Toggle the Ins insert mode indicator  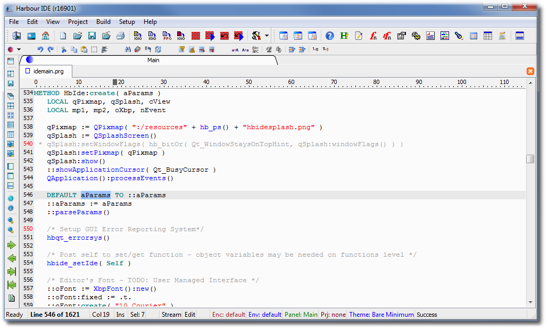(x=120, y=315)
